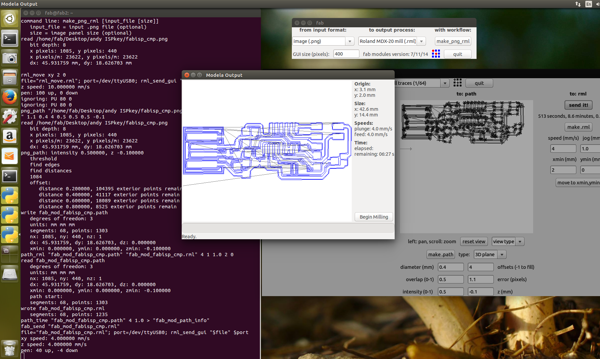Open the orange envelope mail icon
This screenshot has height=359, width=600.
10,156
